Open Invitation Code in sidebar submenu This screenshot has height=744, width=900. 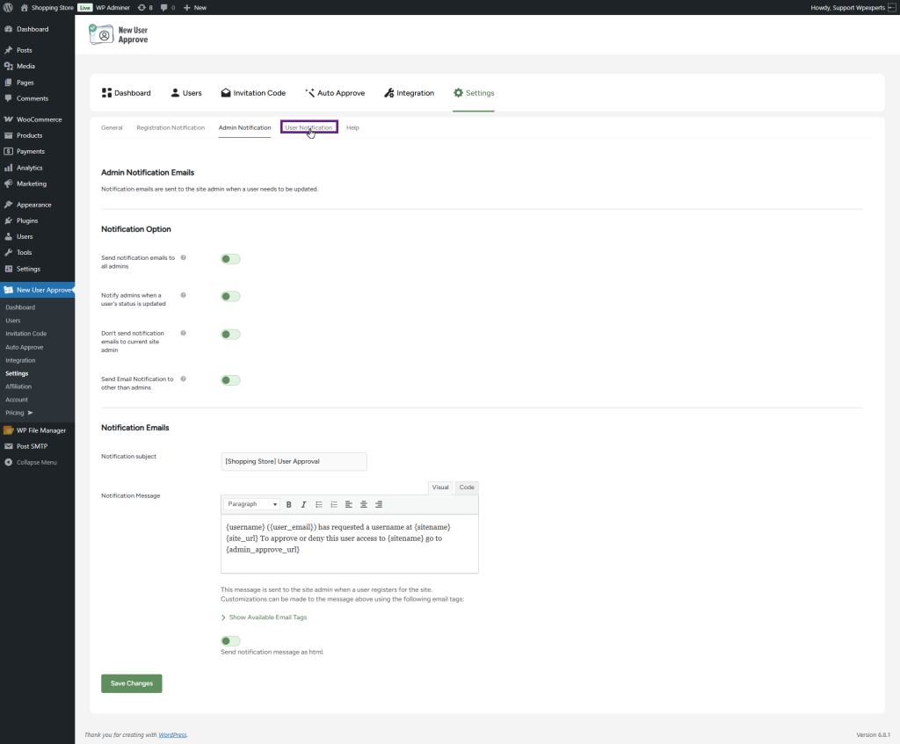tap(25, 334)
